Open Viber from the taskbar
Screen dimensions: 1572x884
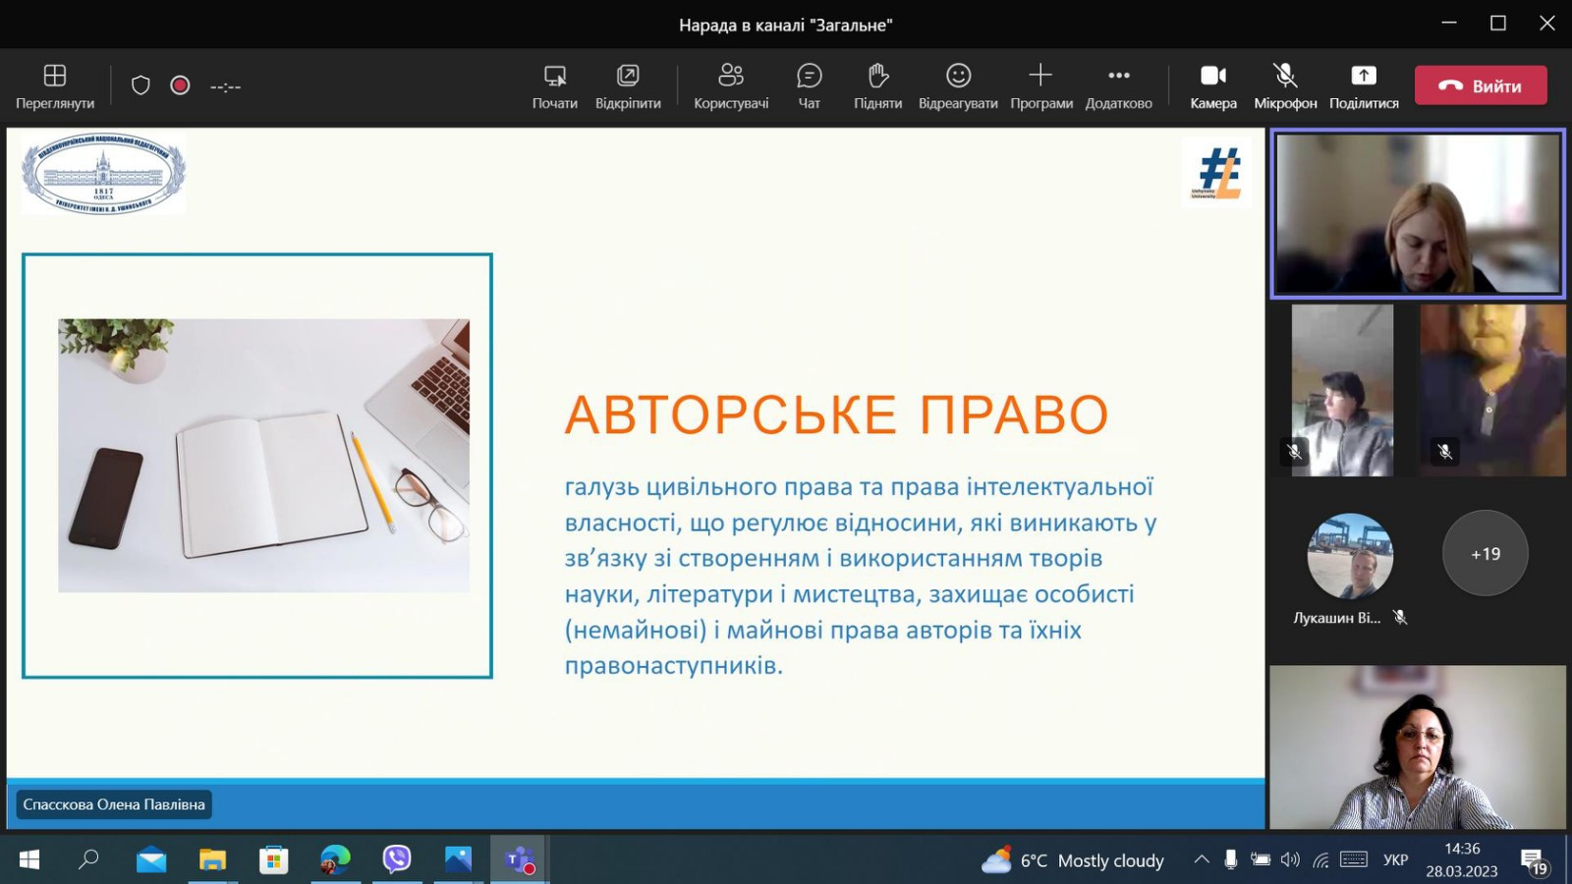pyautogui.click(x=397, y=859)
